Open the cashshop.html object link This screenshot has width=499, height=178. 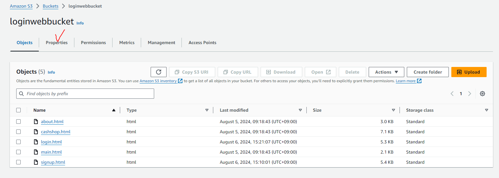pyautogui.click(x=56, y=132)
